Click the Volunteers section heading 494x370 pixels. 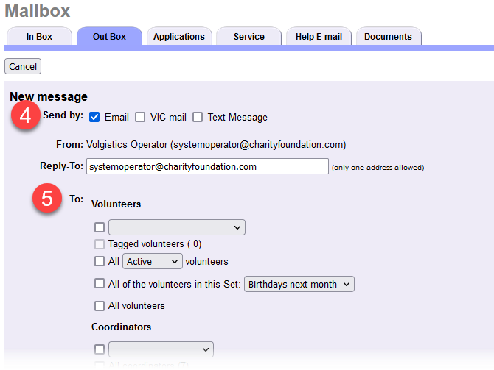click(x=116, y=204)
